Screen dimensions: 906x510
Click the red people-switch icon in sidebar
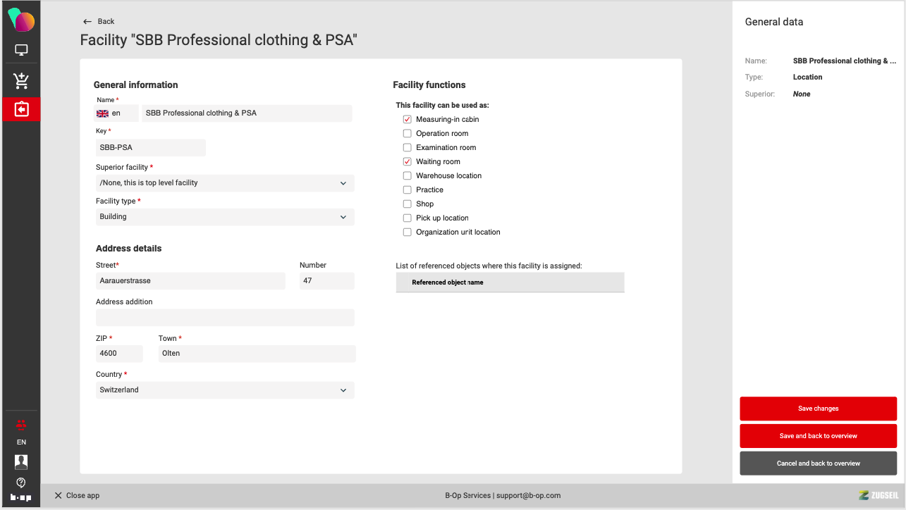pos(21,425)
